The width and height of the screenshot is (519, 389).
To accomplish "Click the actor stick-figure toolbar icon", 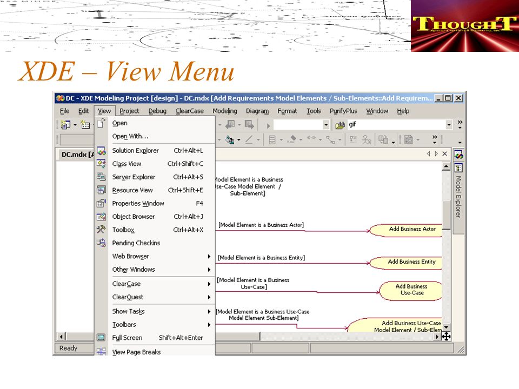I will (367, 139).
